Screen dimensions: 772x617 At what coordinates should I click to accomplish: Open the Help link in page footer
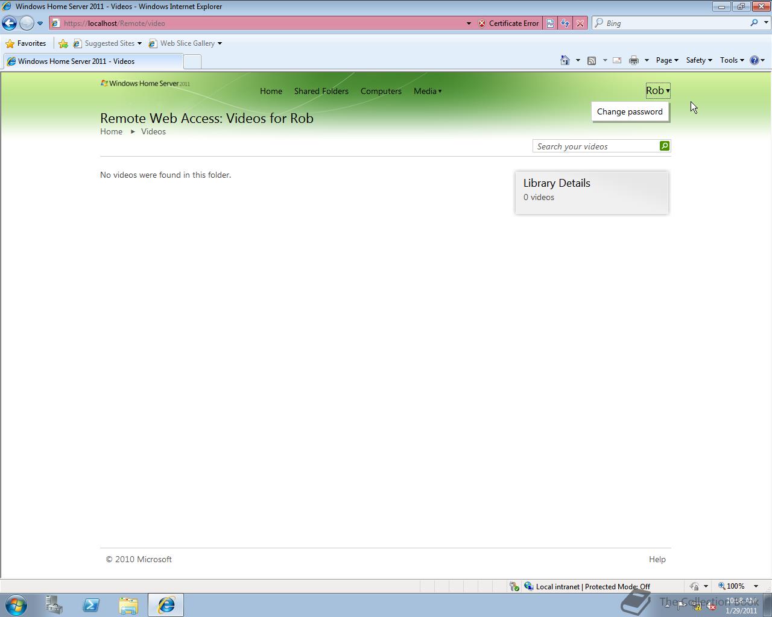(657, 559)
